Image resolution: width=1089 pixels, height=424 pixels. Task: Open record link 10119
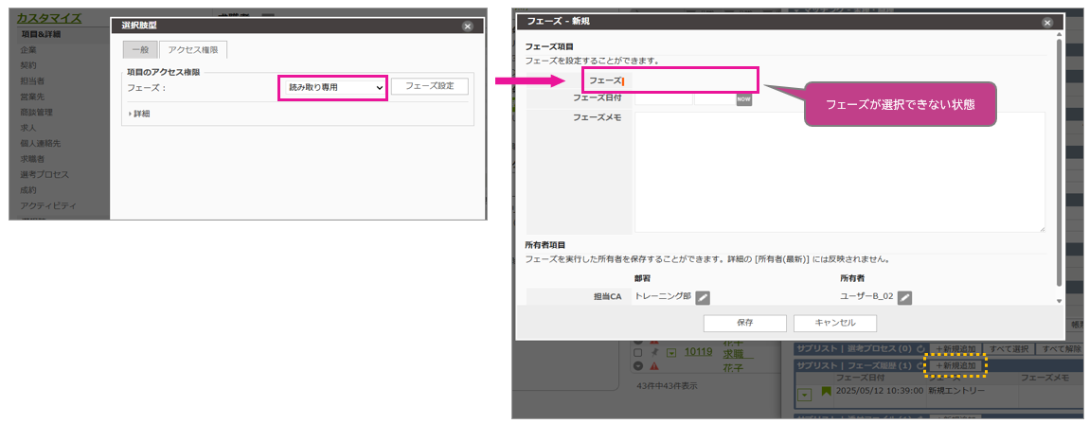tap(699, 352)
